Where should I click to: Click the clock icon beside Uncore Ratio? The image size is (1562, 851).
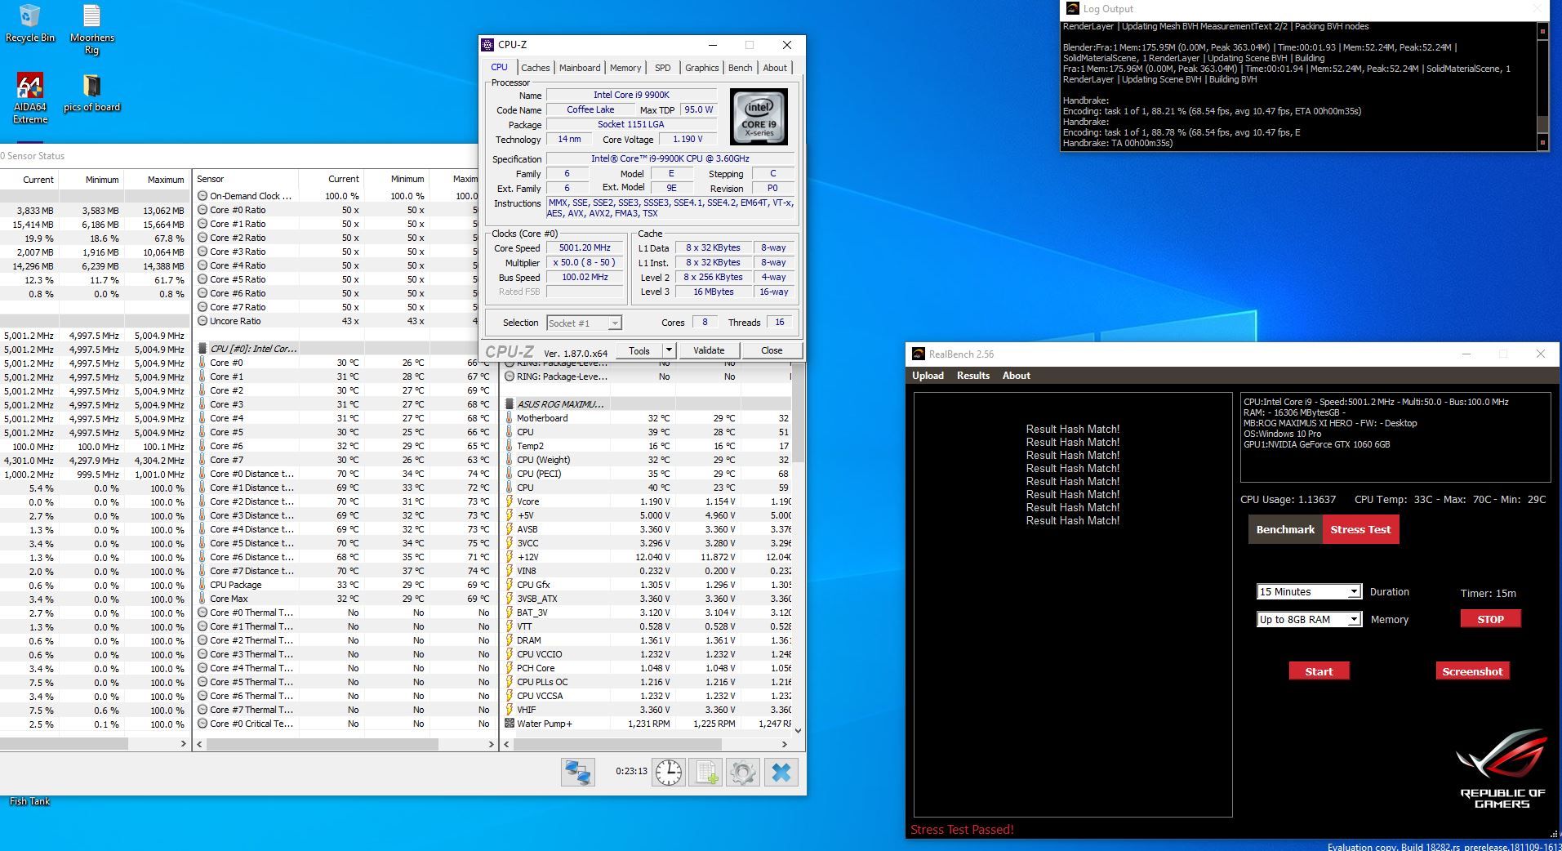click(x=202, y=321)
